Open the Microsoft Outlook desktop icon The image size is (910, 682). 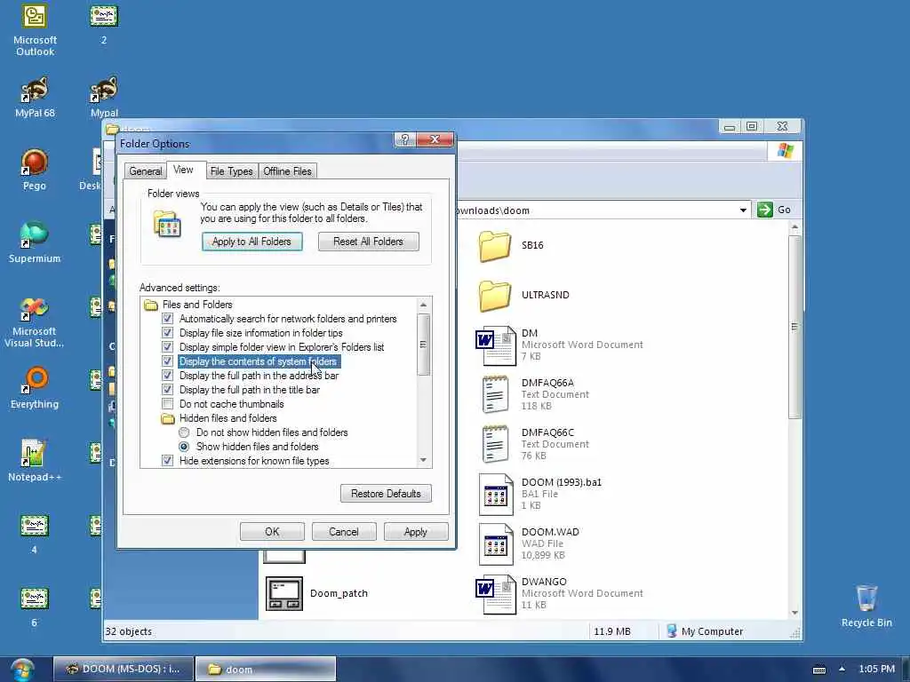35,30
